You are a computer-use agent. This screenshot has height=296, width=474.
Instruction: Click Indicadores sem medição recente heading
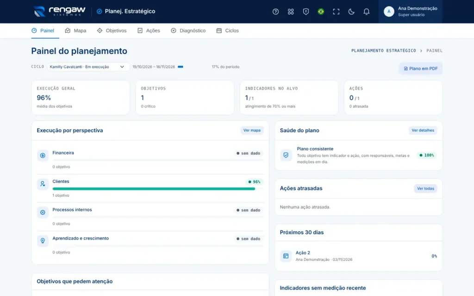tap(323, 288)
